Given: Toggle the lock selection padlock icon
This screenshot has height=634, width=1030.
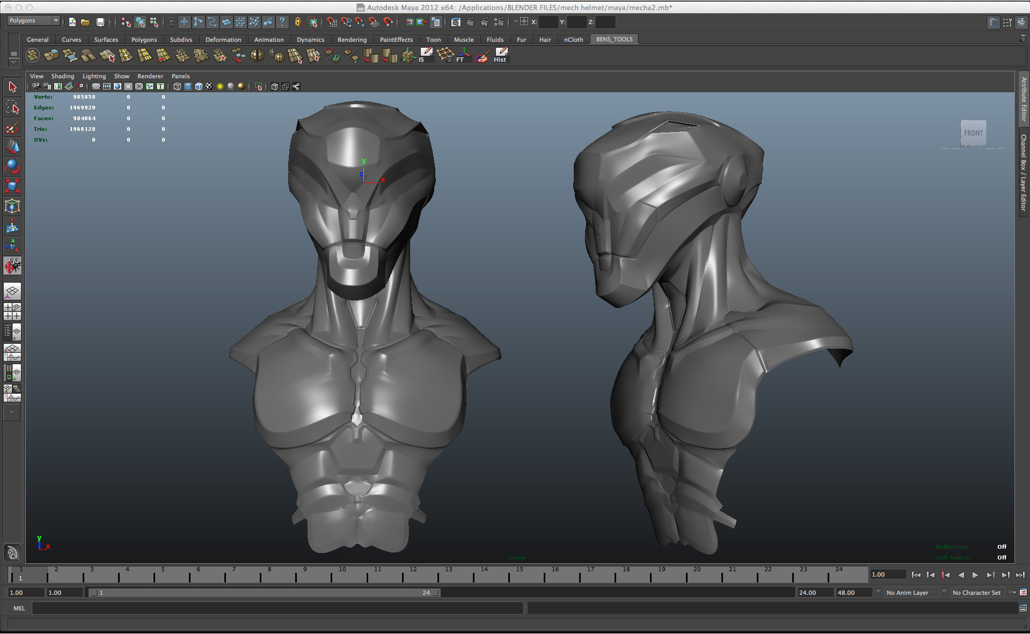Looking at the screenshot, I should coord(298,22).
